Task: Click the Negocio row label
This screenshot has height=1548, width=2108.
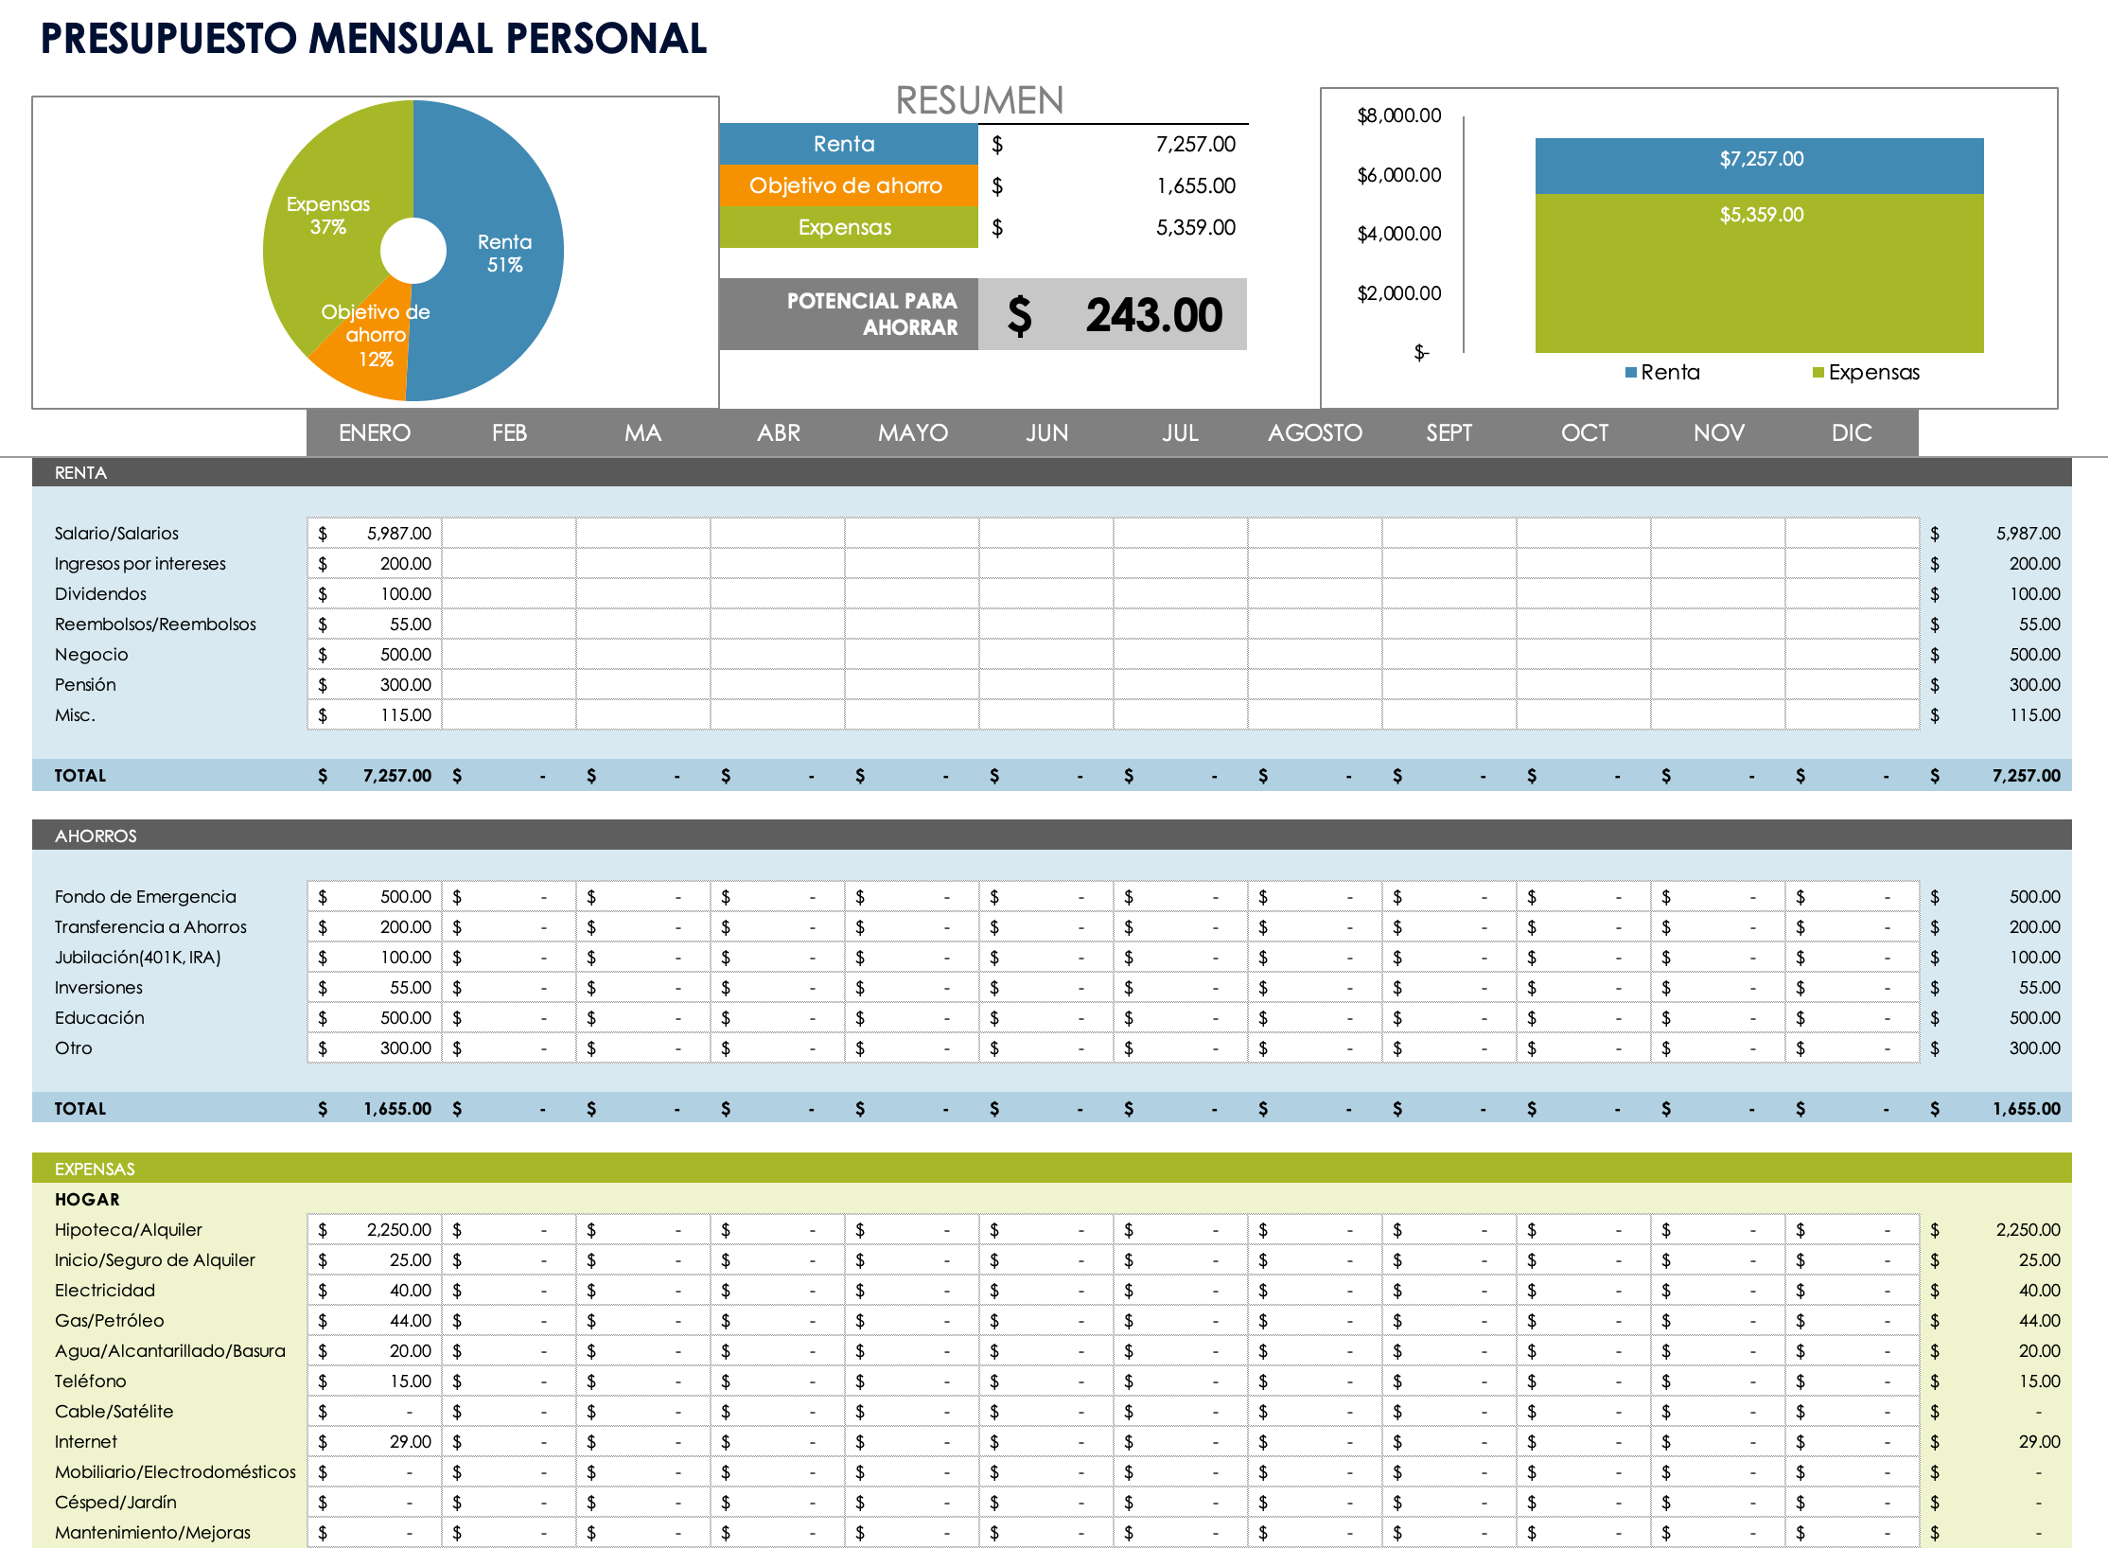Action: click(91, 654)
